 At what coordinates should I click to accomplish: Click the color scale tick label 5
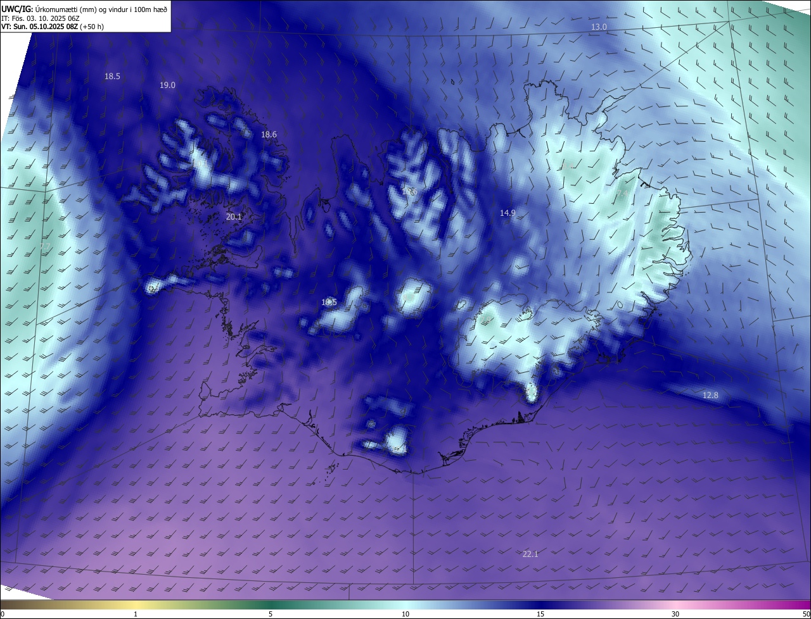click(271, 614)
